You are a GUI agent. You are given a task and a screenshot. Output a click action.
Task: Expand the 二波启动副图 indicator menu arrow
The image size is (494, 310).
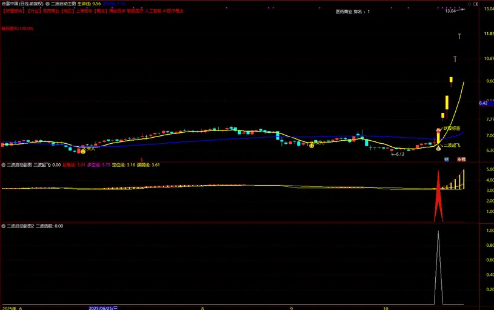pyautogui.click(x=4, y=164)
